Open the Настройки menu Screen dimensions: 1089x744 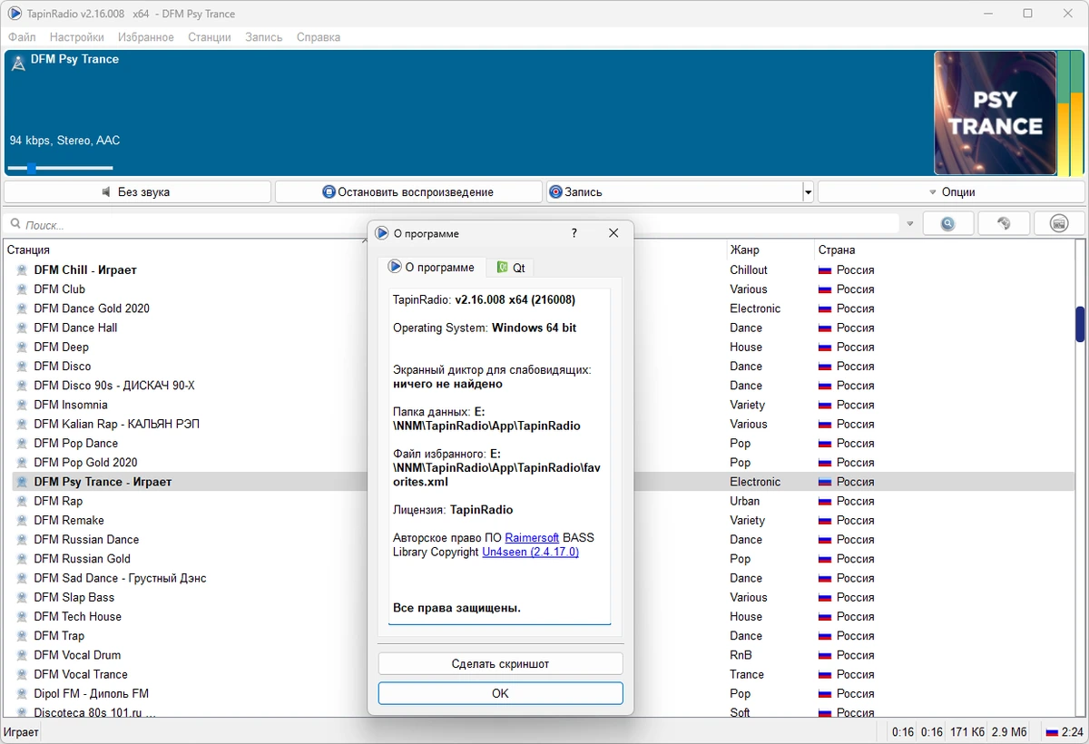77,37
